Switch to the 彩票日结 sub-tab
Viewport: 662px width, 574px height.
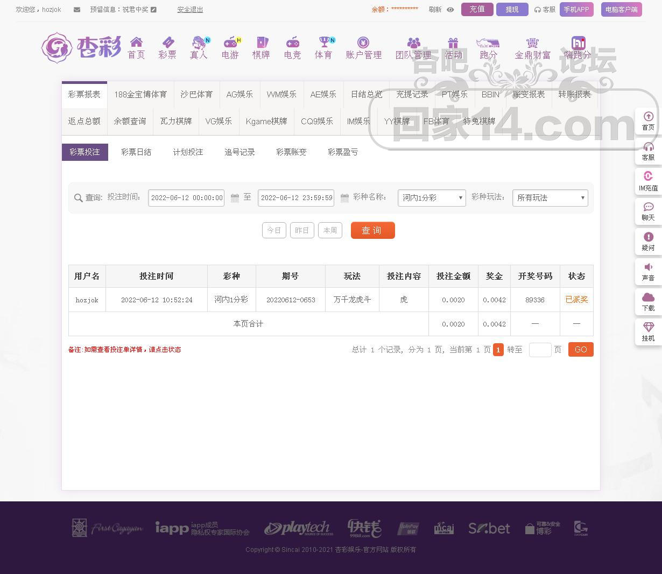[x=136, y=152]
